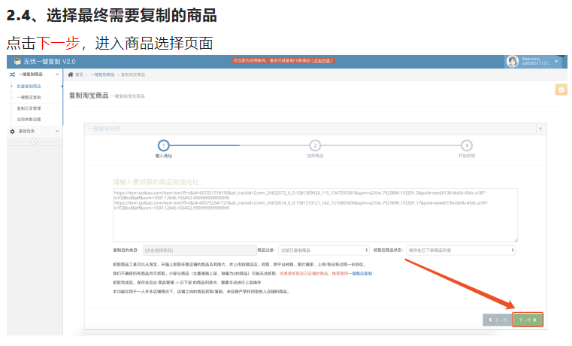
Task: Go to wizard step 1 输入地址
Action: click(163, 146)
